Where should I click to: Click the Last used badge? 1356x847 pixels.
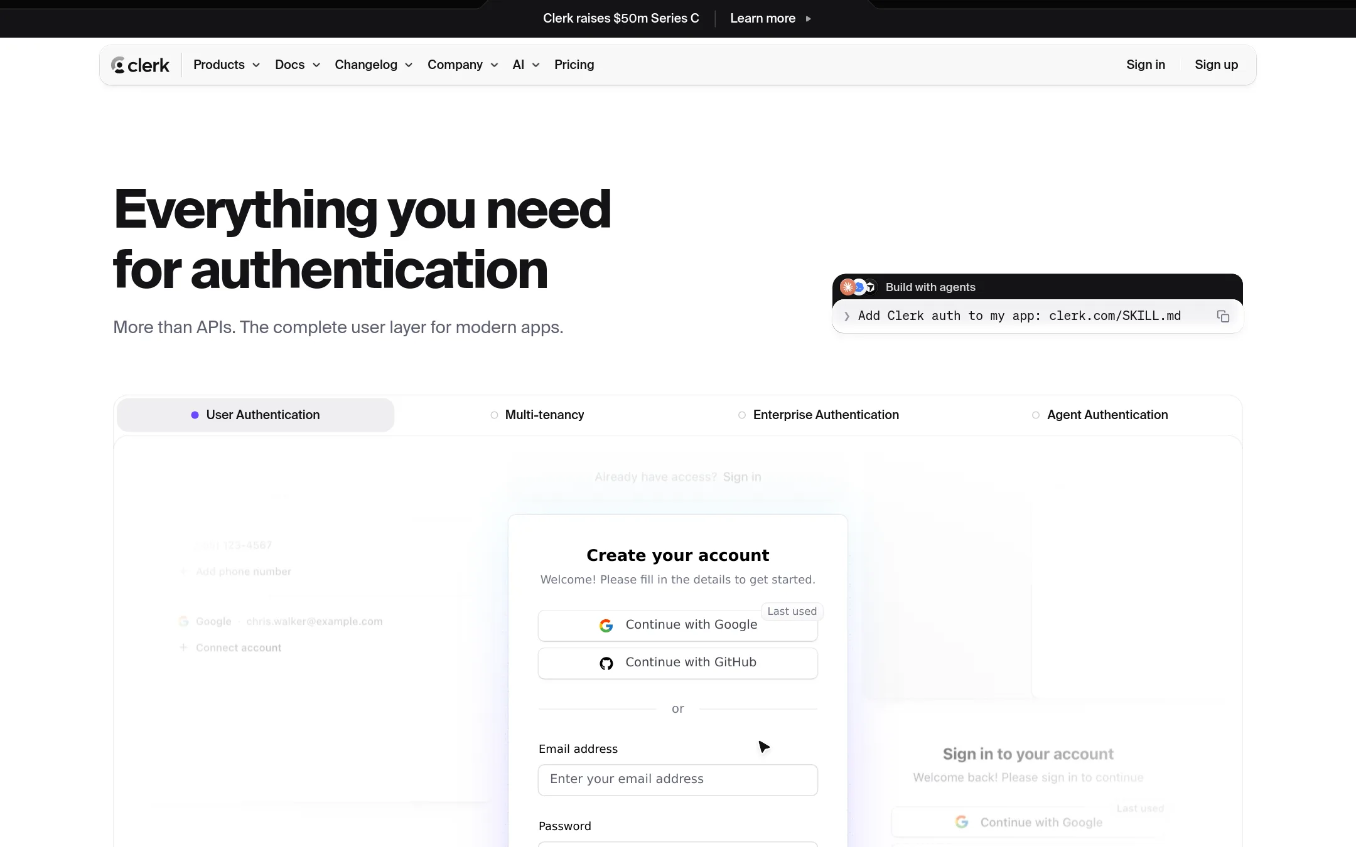coord(792,611)
